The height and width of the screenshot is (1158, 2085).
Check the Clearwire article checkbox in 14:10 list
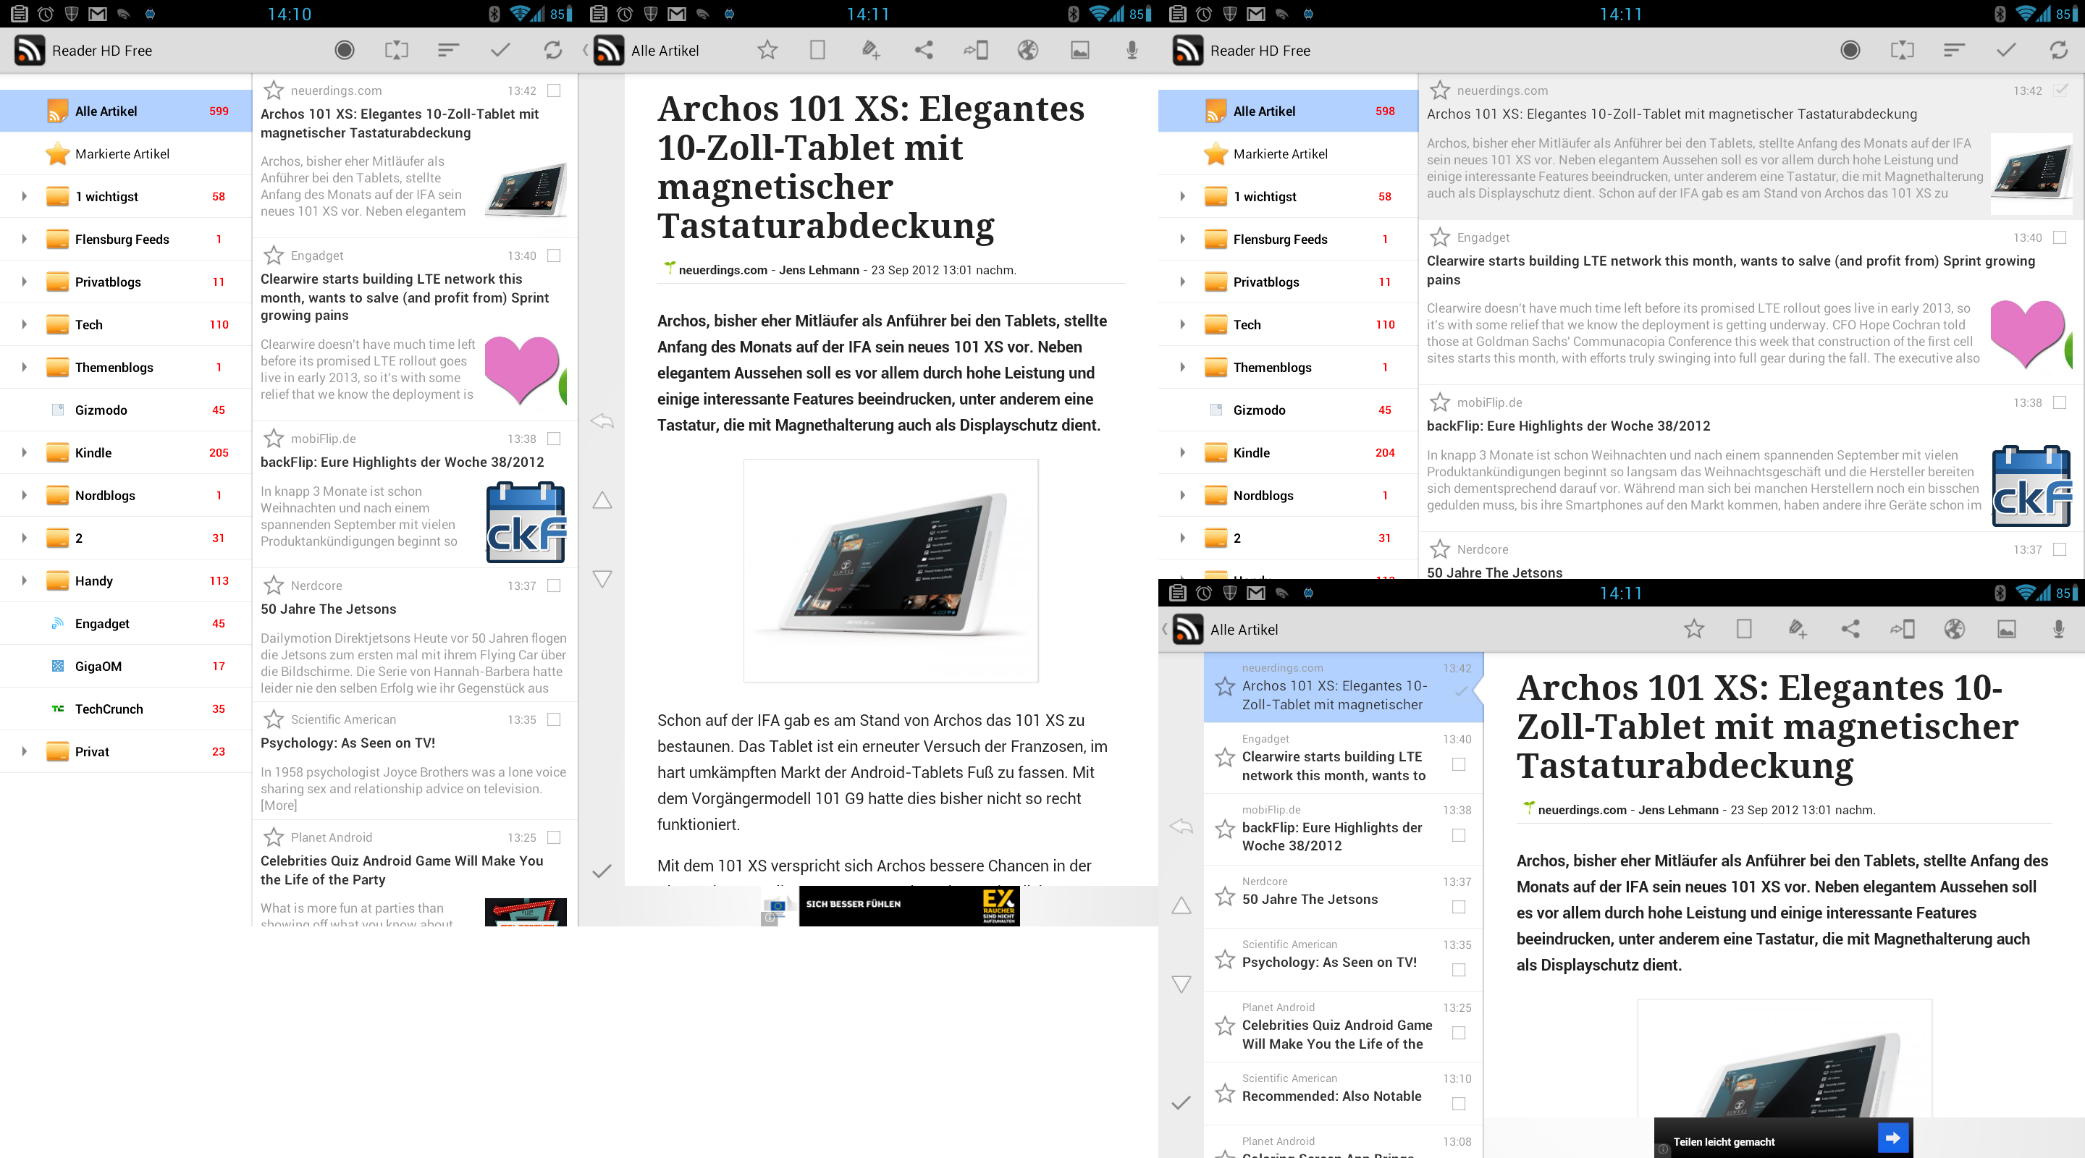pos(554,255)
